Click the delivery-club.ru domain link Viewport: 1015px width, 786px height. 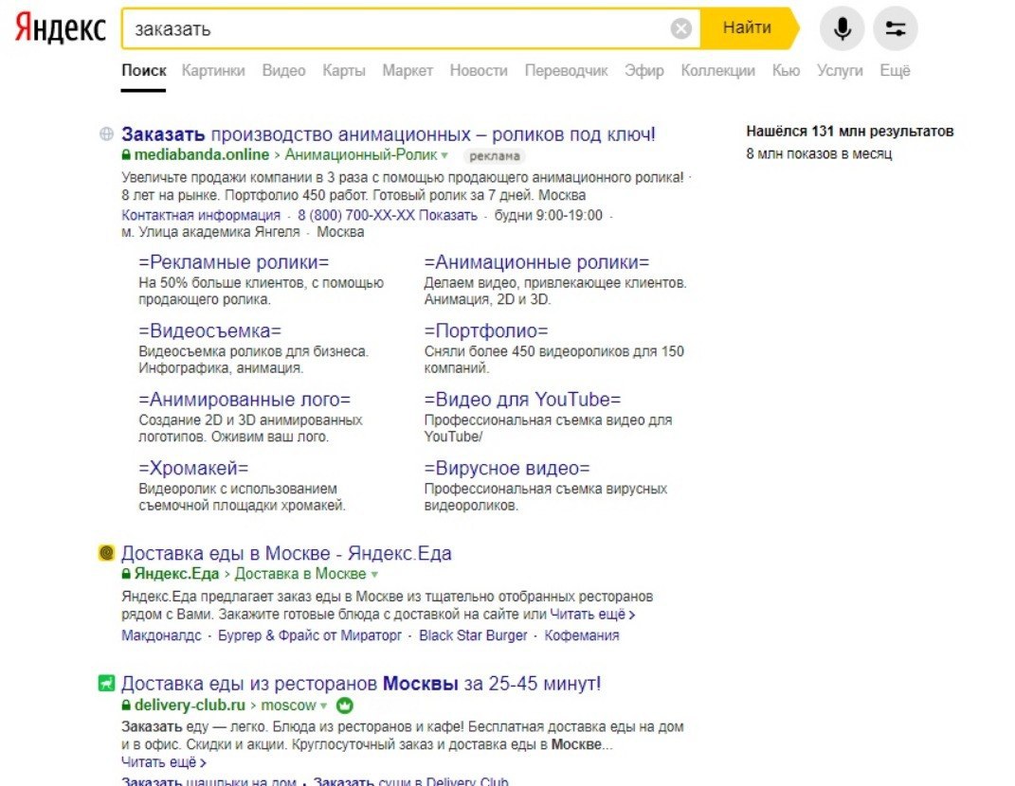point(190,706)
